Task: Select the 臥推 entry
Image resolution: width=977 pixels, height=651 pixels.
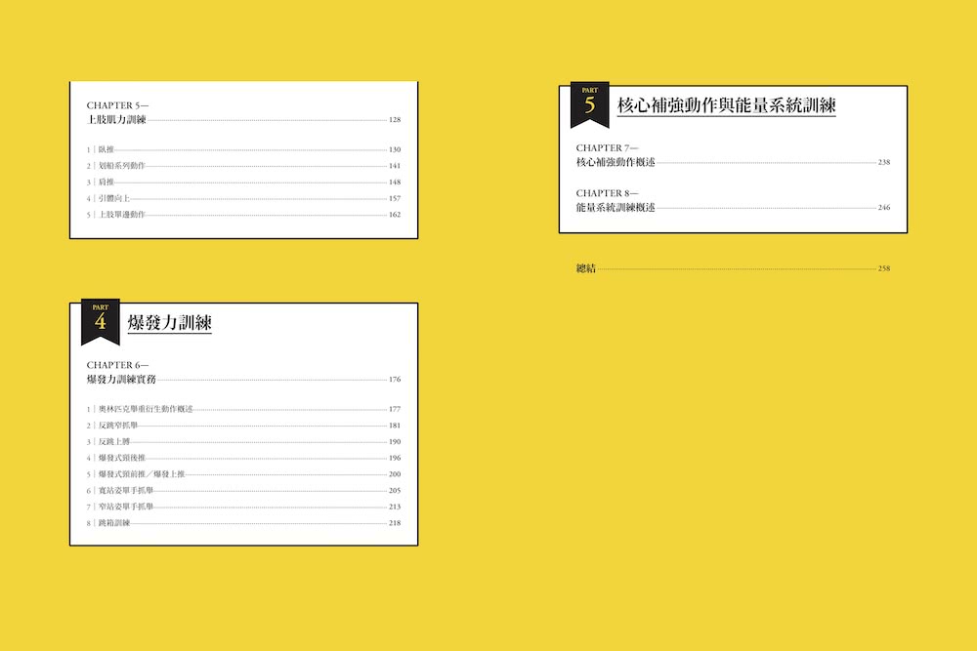Action: coord(106,149)
